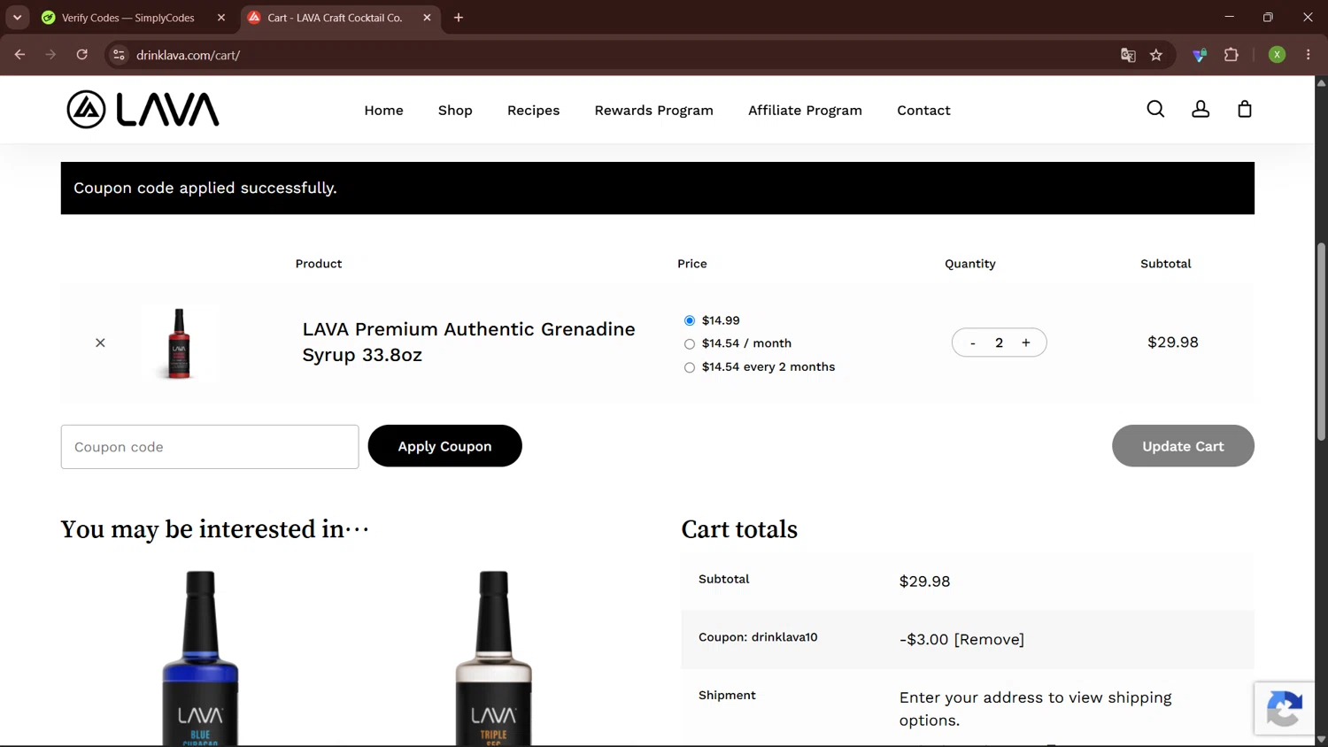Open the Contact menu item
The width and height of the screenshot is (1328, 747).
(923, 111)
